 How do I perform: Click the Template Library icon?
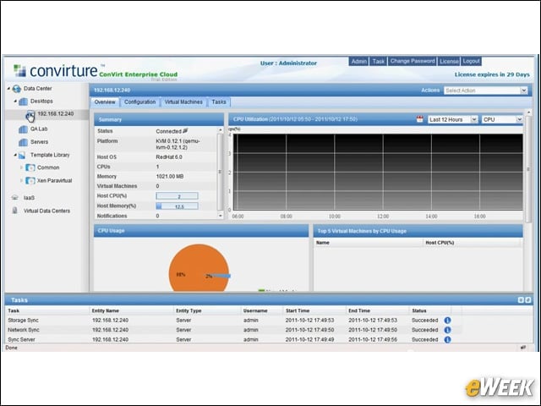coord(22,156)
